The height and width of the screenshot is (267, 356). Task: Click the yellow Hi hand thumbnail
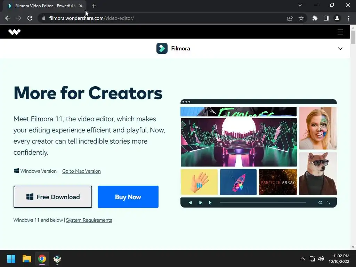pyautogui.click(x=199, y=182)
